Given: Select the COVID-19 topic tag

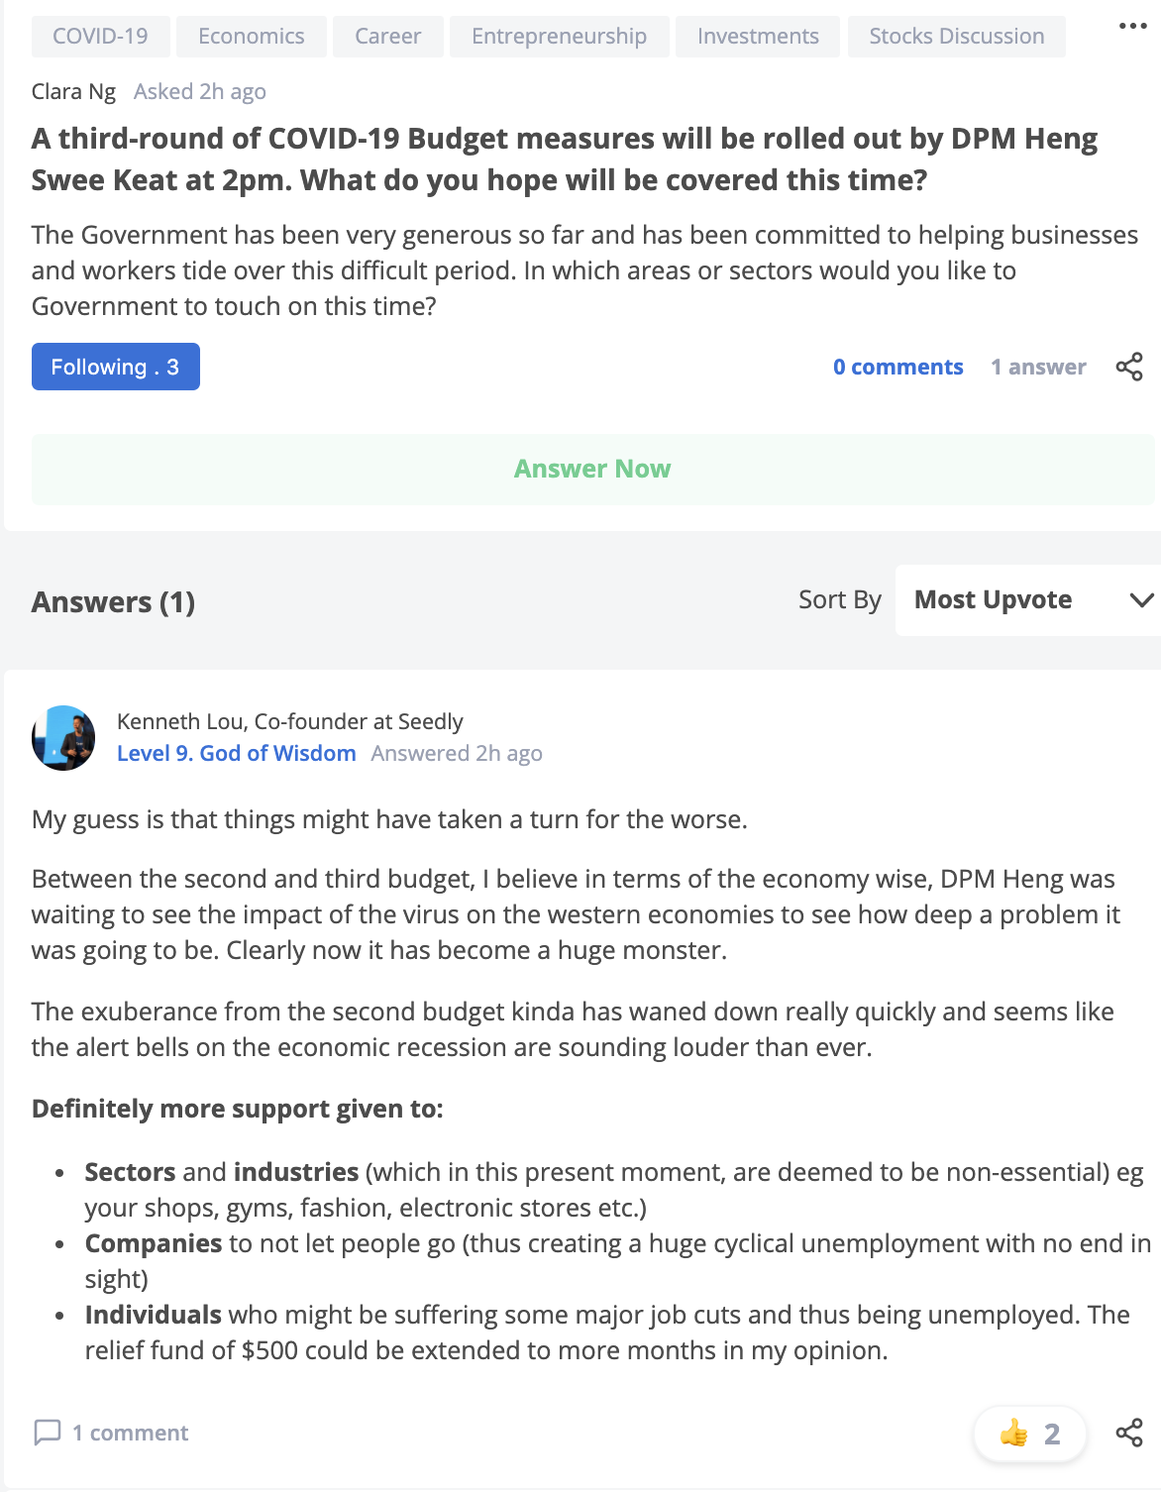Looking at the screenshot, I should click(x=100, y=37).
